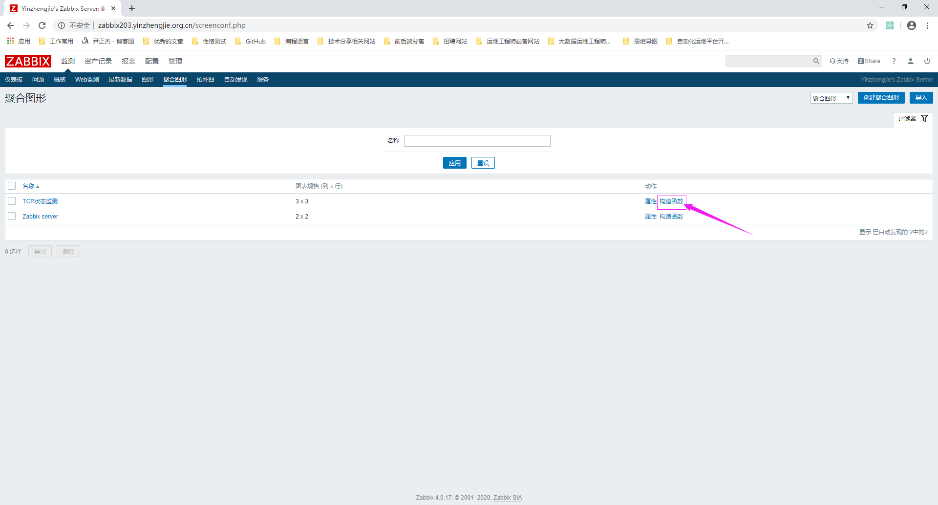Open the 监测 main menu

68,61
